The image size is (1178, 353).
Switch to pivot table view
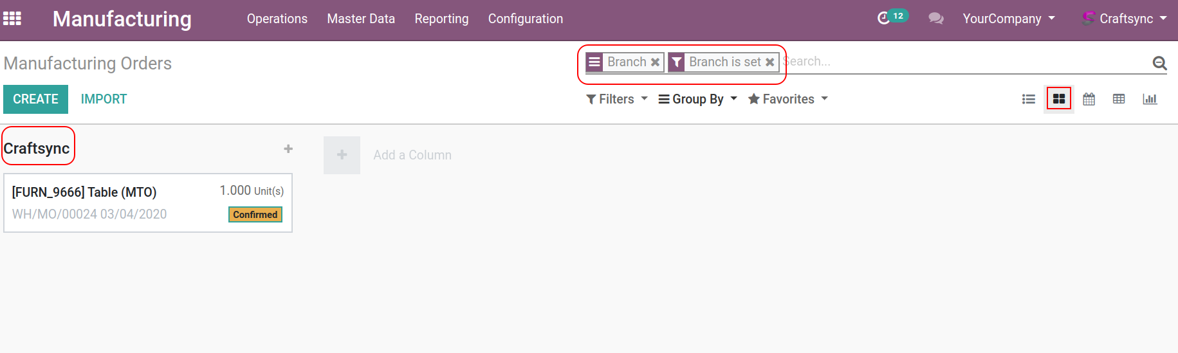pyautogui.click(x=1119, y=99)
